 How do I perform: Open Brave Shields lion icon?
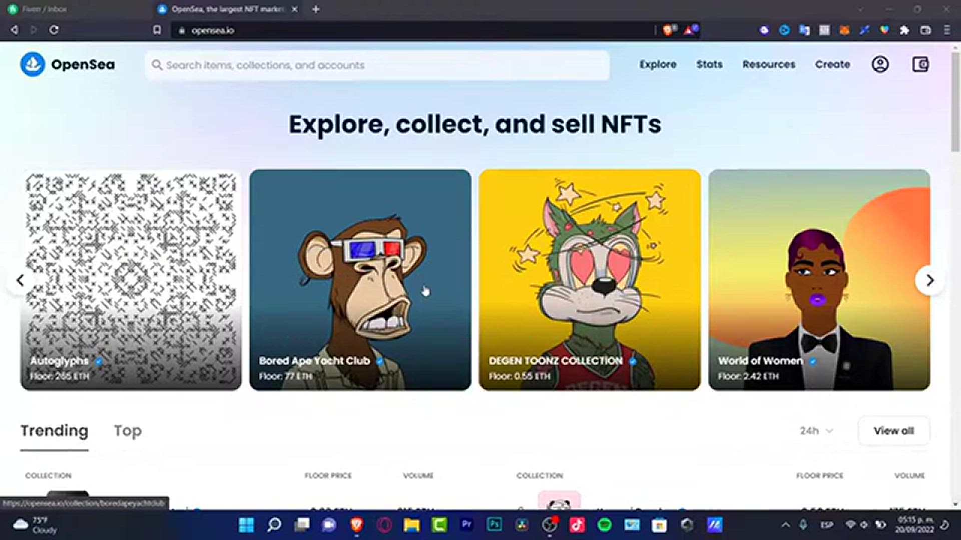(x=669, y=30)
